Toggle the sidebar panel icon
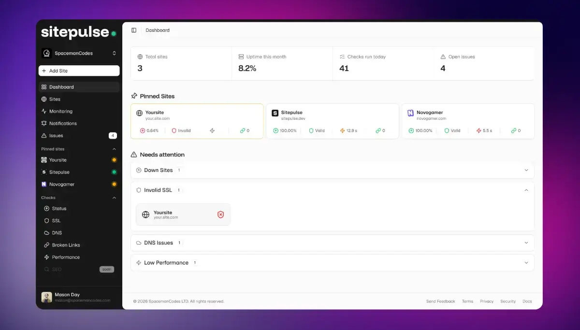The height and width of the screenshot is (330, 580). pos(134,30)
